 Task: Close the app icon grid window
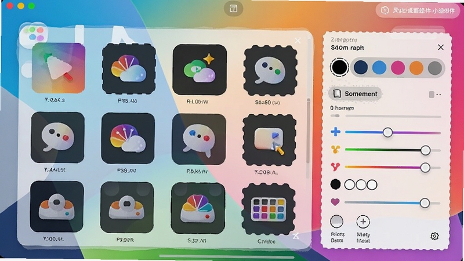click(x=298, y=41)
